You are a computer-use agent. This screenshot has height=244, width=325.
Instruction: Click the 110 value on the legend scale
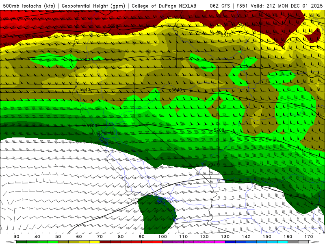click(x=184, y=237)
